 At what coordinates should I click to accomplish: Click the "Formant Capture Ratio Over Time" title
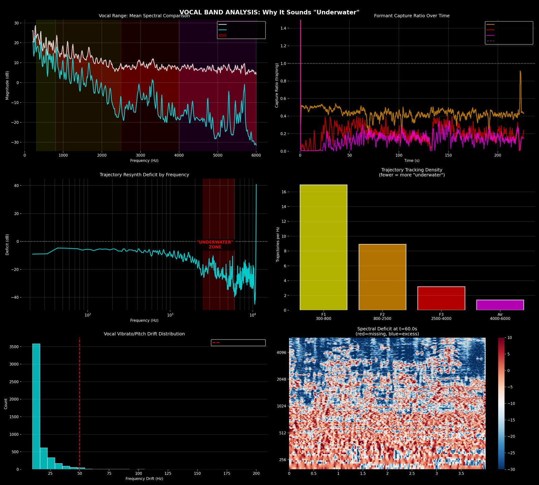(x=412, y=16)
